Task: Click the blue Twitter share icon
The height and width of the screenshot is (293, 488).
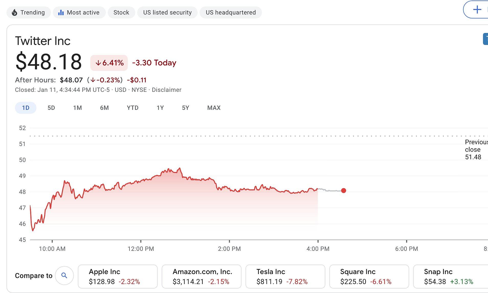Action: pyautogui.click(x=485, y=39)
